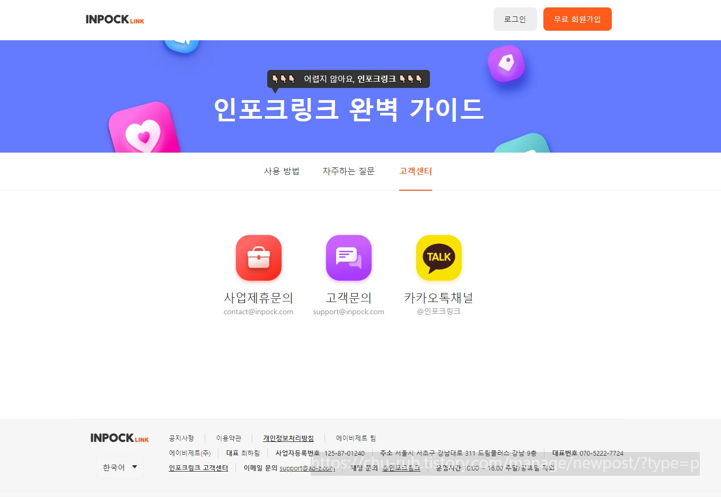721x497 pixels.
Task: Open 이용약관 footer link
Action: [x=228, y=438]
